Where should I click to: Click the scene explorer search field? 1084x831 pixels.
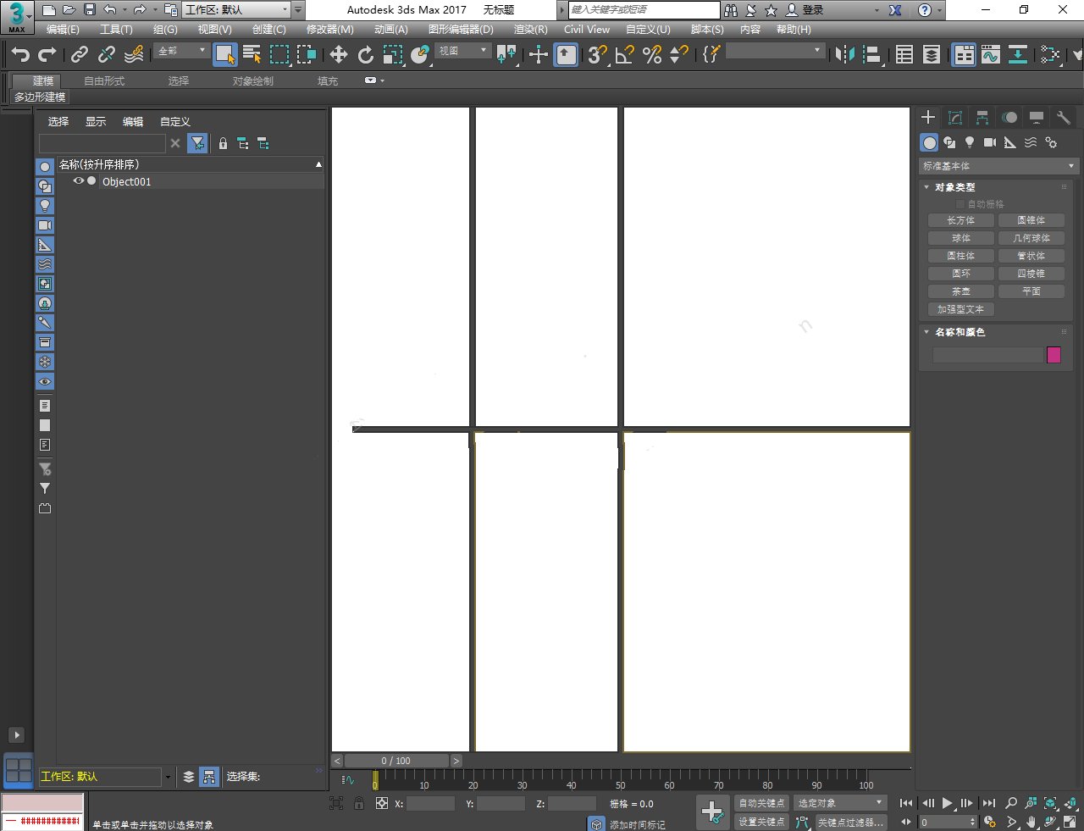pyautogui.click(x=102, y=143)
